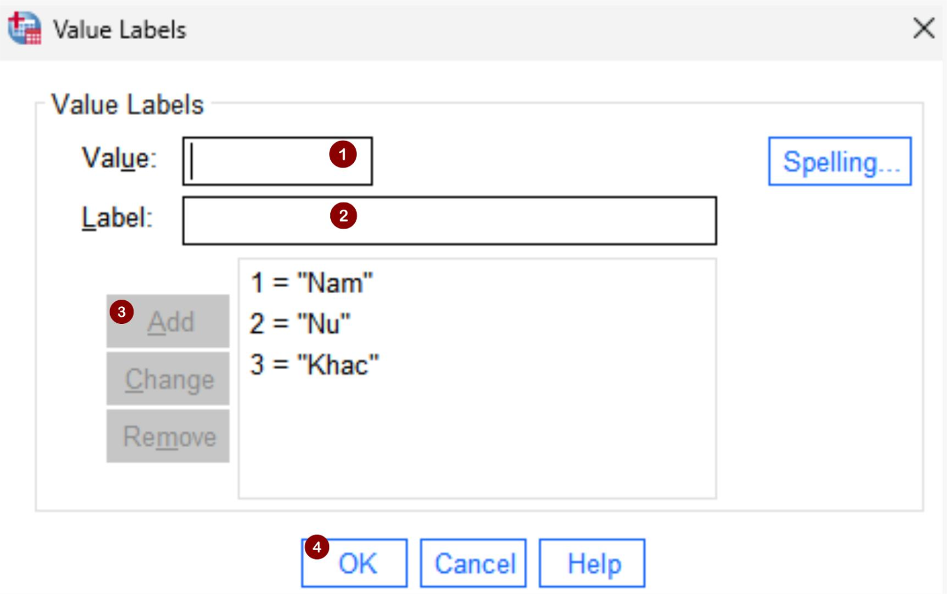Click the SPSS Value Labels title icon
Screen dimensions: 947x594
coord(25,28)
